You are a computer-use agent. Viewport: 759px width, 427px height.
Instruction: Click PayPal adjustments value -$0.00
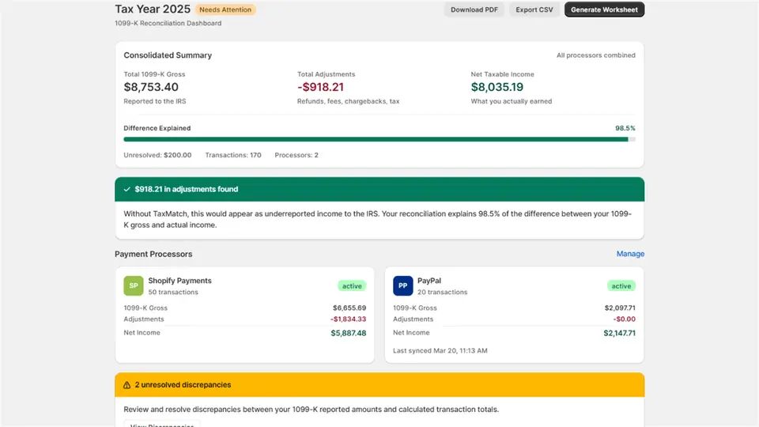click(x=624, y=319)
